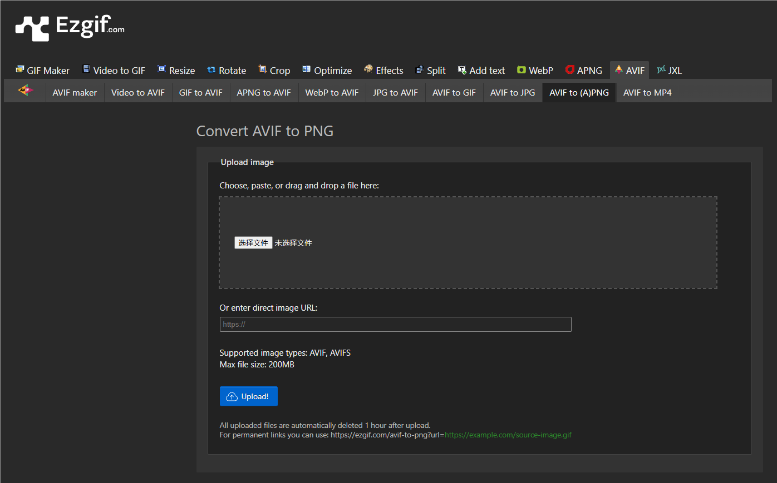This screenshot has height=483, width=777.
Task: Open the JXL tools section
Action: click(x=669, y=71)
